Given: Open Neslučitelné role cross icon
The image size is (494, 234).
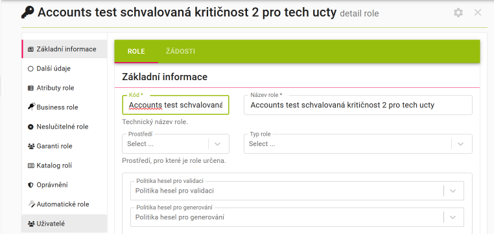Looking at the screenshot, I should tap(30, 127).
